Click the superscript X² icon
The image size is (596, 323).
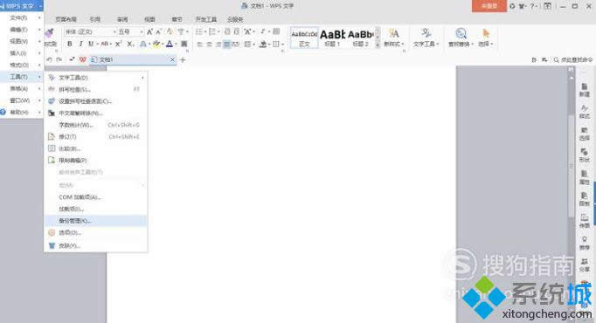118,44
